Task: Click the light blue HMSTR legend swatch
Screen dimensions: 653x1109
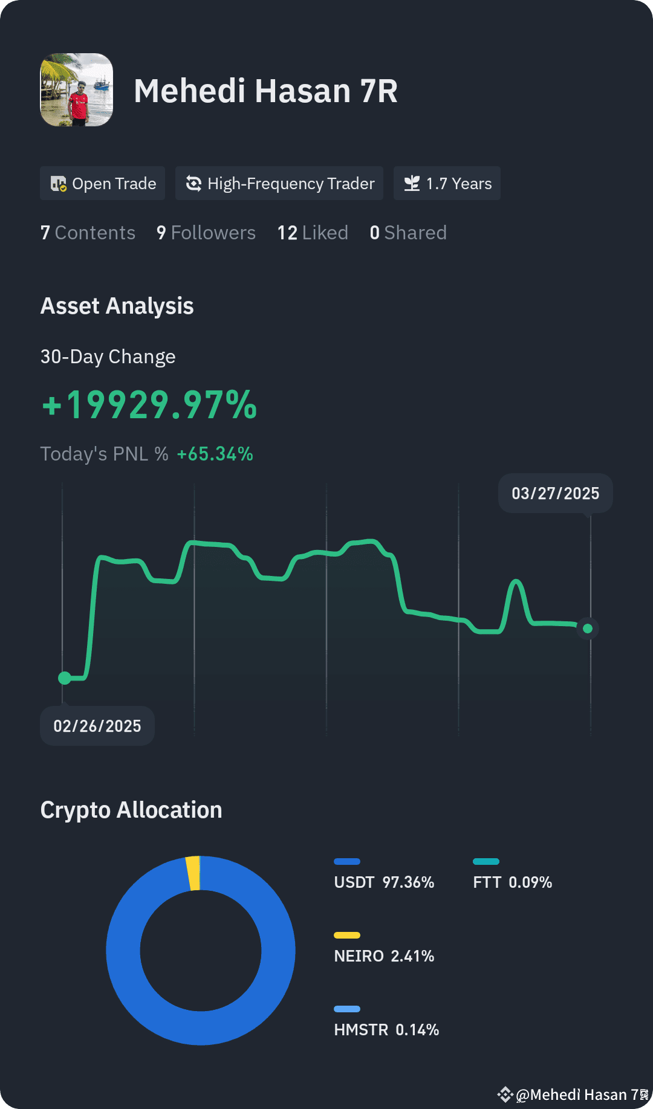Action: click(347, 1009)
